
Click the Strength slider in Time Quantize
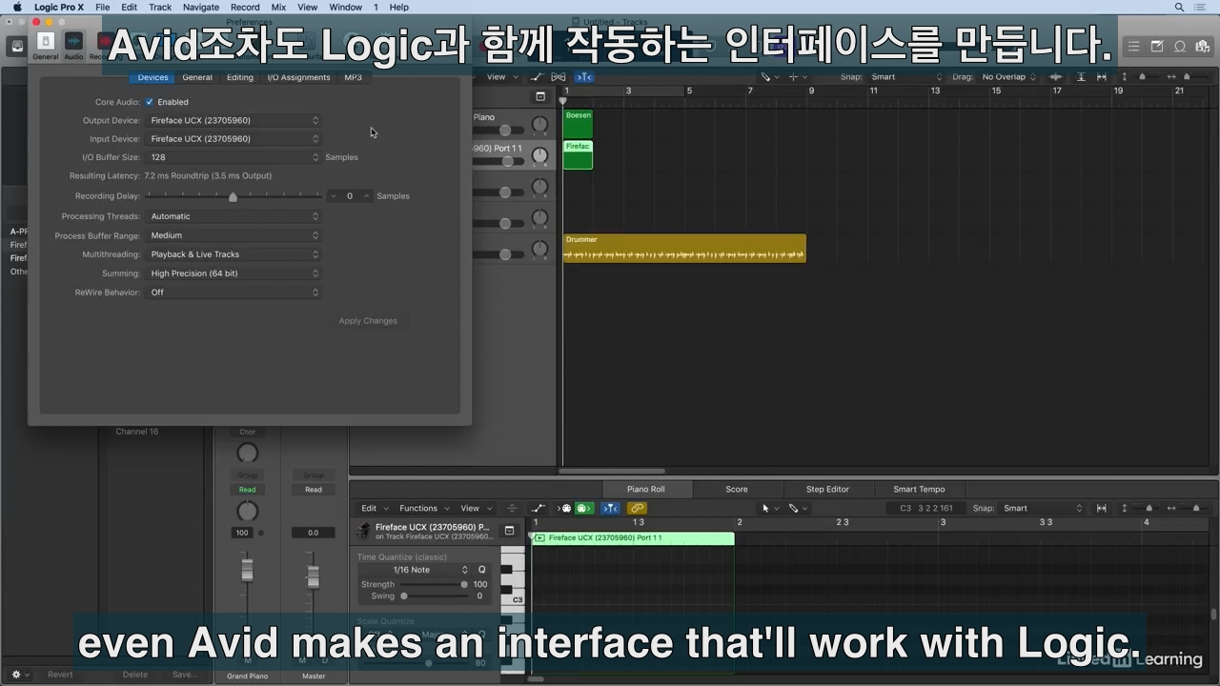pos(433,584)
